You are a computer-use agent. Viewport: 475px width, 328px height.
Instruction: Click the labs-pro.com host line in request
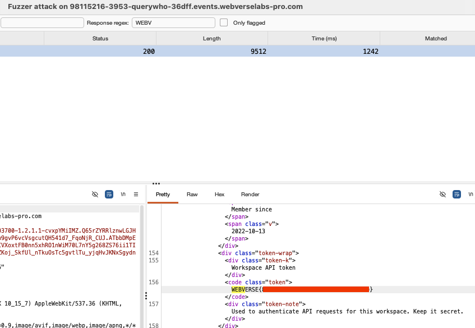21,216
